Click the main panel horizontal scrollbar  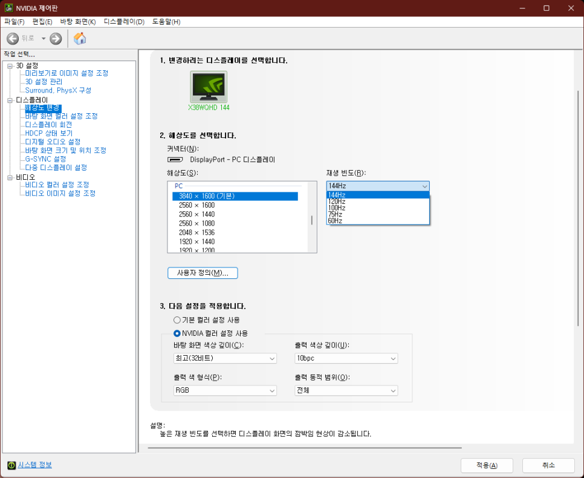[305, 447]
